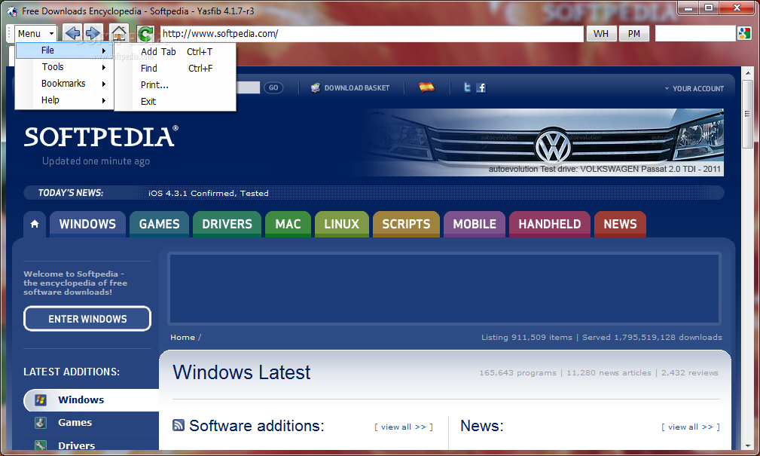This screenshot has width=760, height=456.
Task: Reload the page with green refresh icon
Action: 145,33
